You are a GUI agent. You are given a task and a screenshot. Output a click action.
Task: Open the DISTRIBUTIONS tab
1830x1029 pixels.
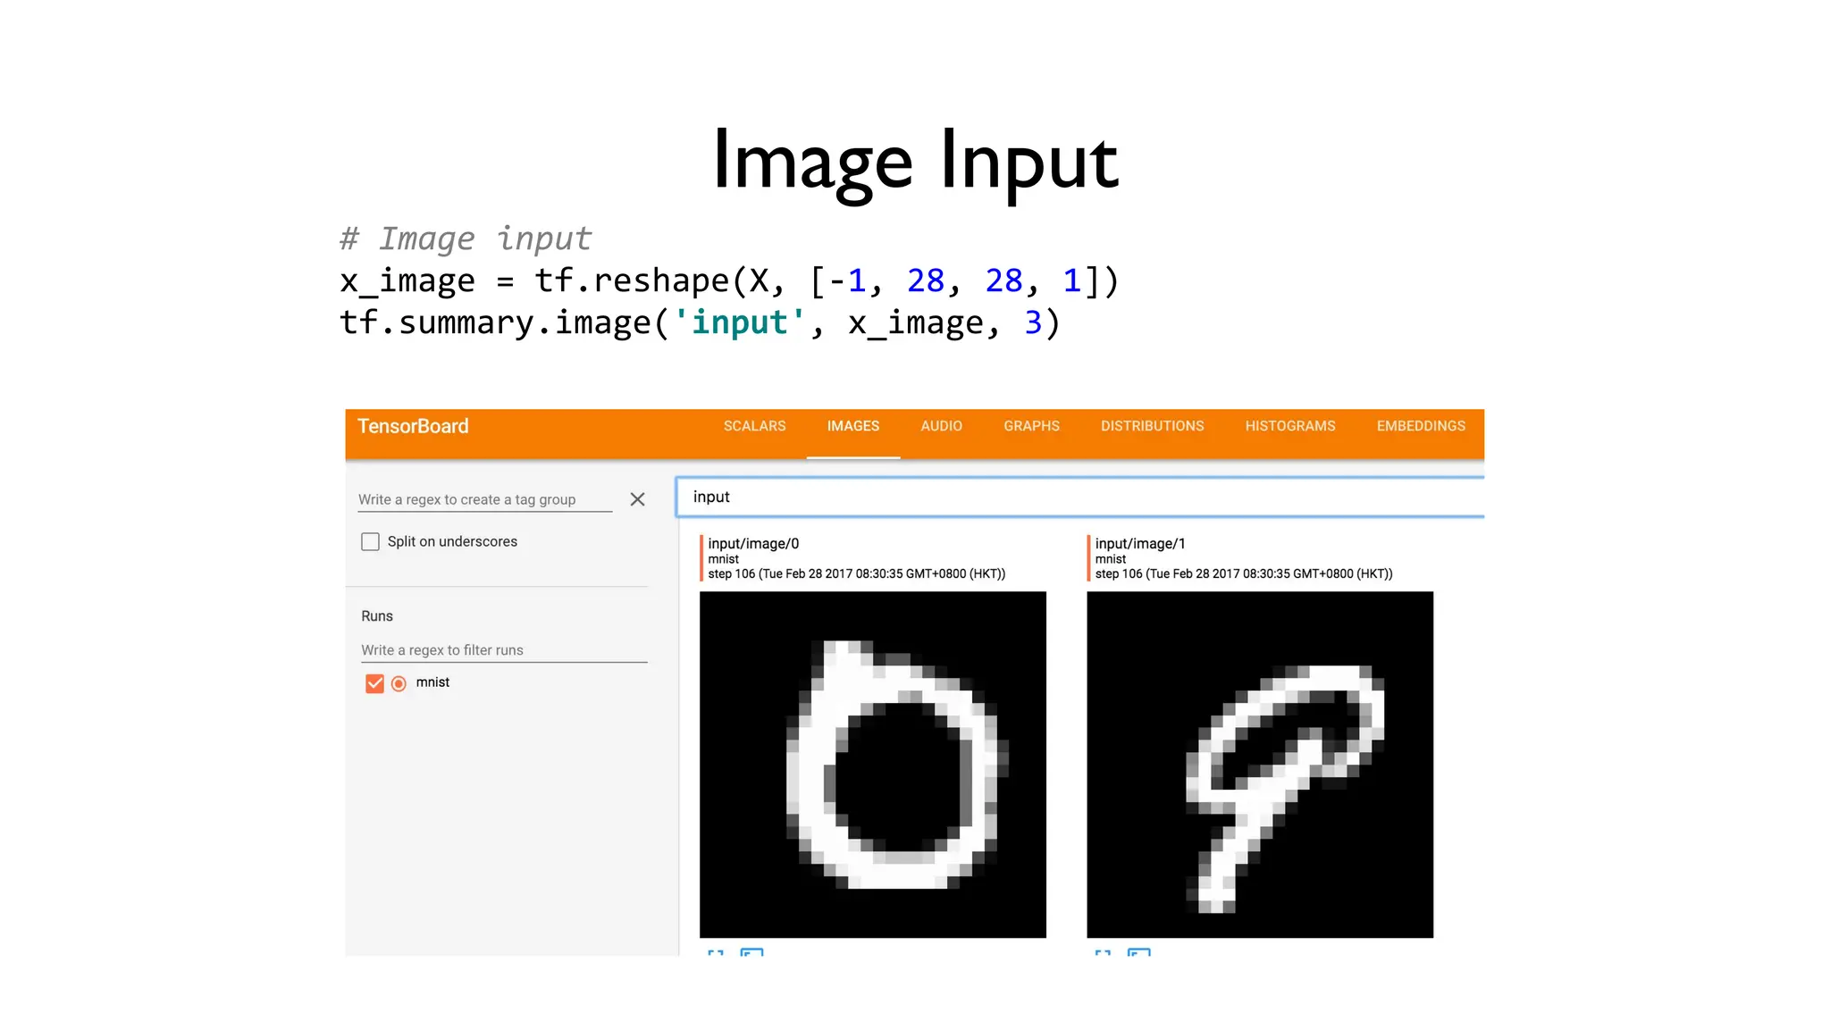click(x=1152, y=426)
